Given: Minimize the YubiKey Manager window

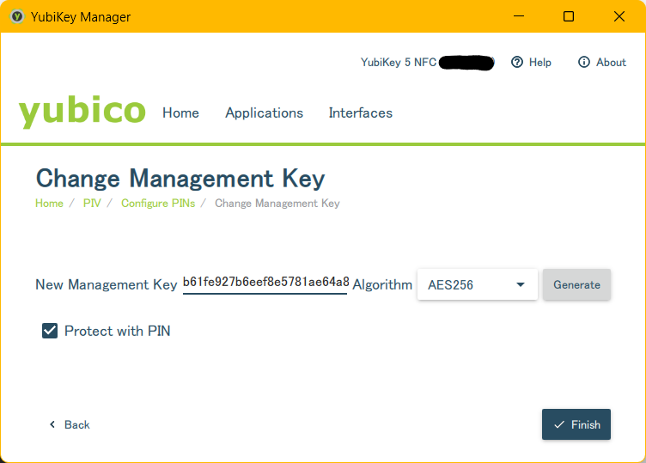Looking at the screenshot, I should coord(519,16).
